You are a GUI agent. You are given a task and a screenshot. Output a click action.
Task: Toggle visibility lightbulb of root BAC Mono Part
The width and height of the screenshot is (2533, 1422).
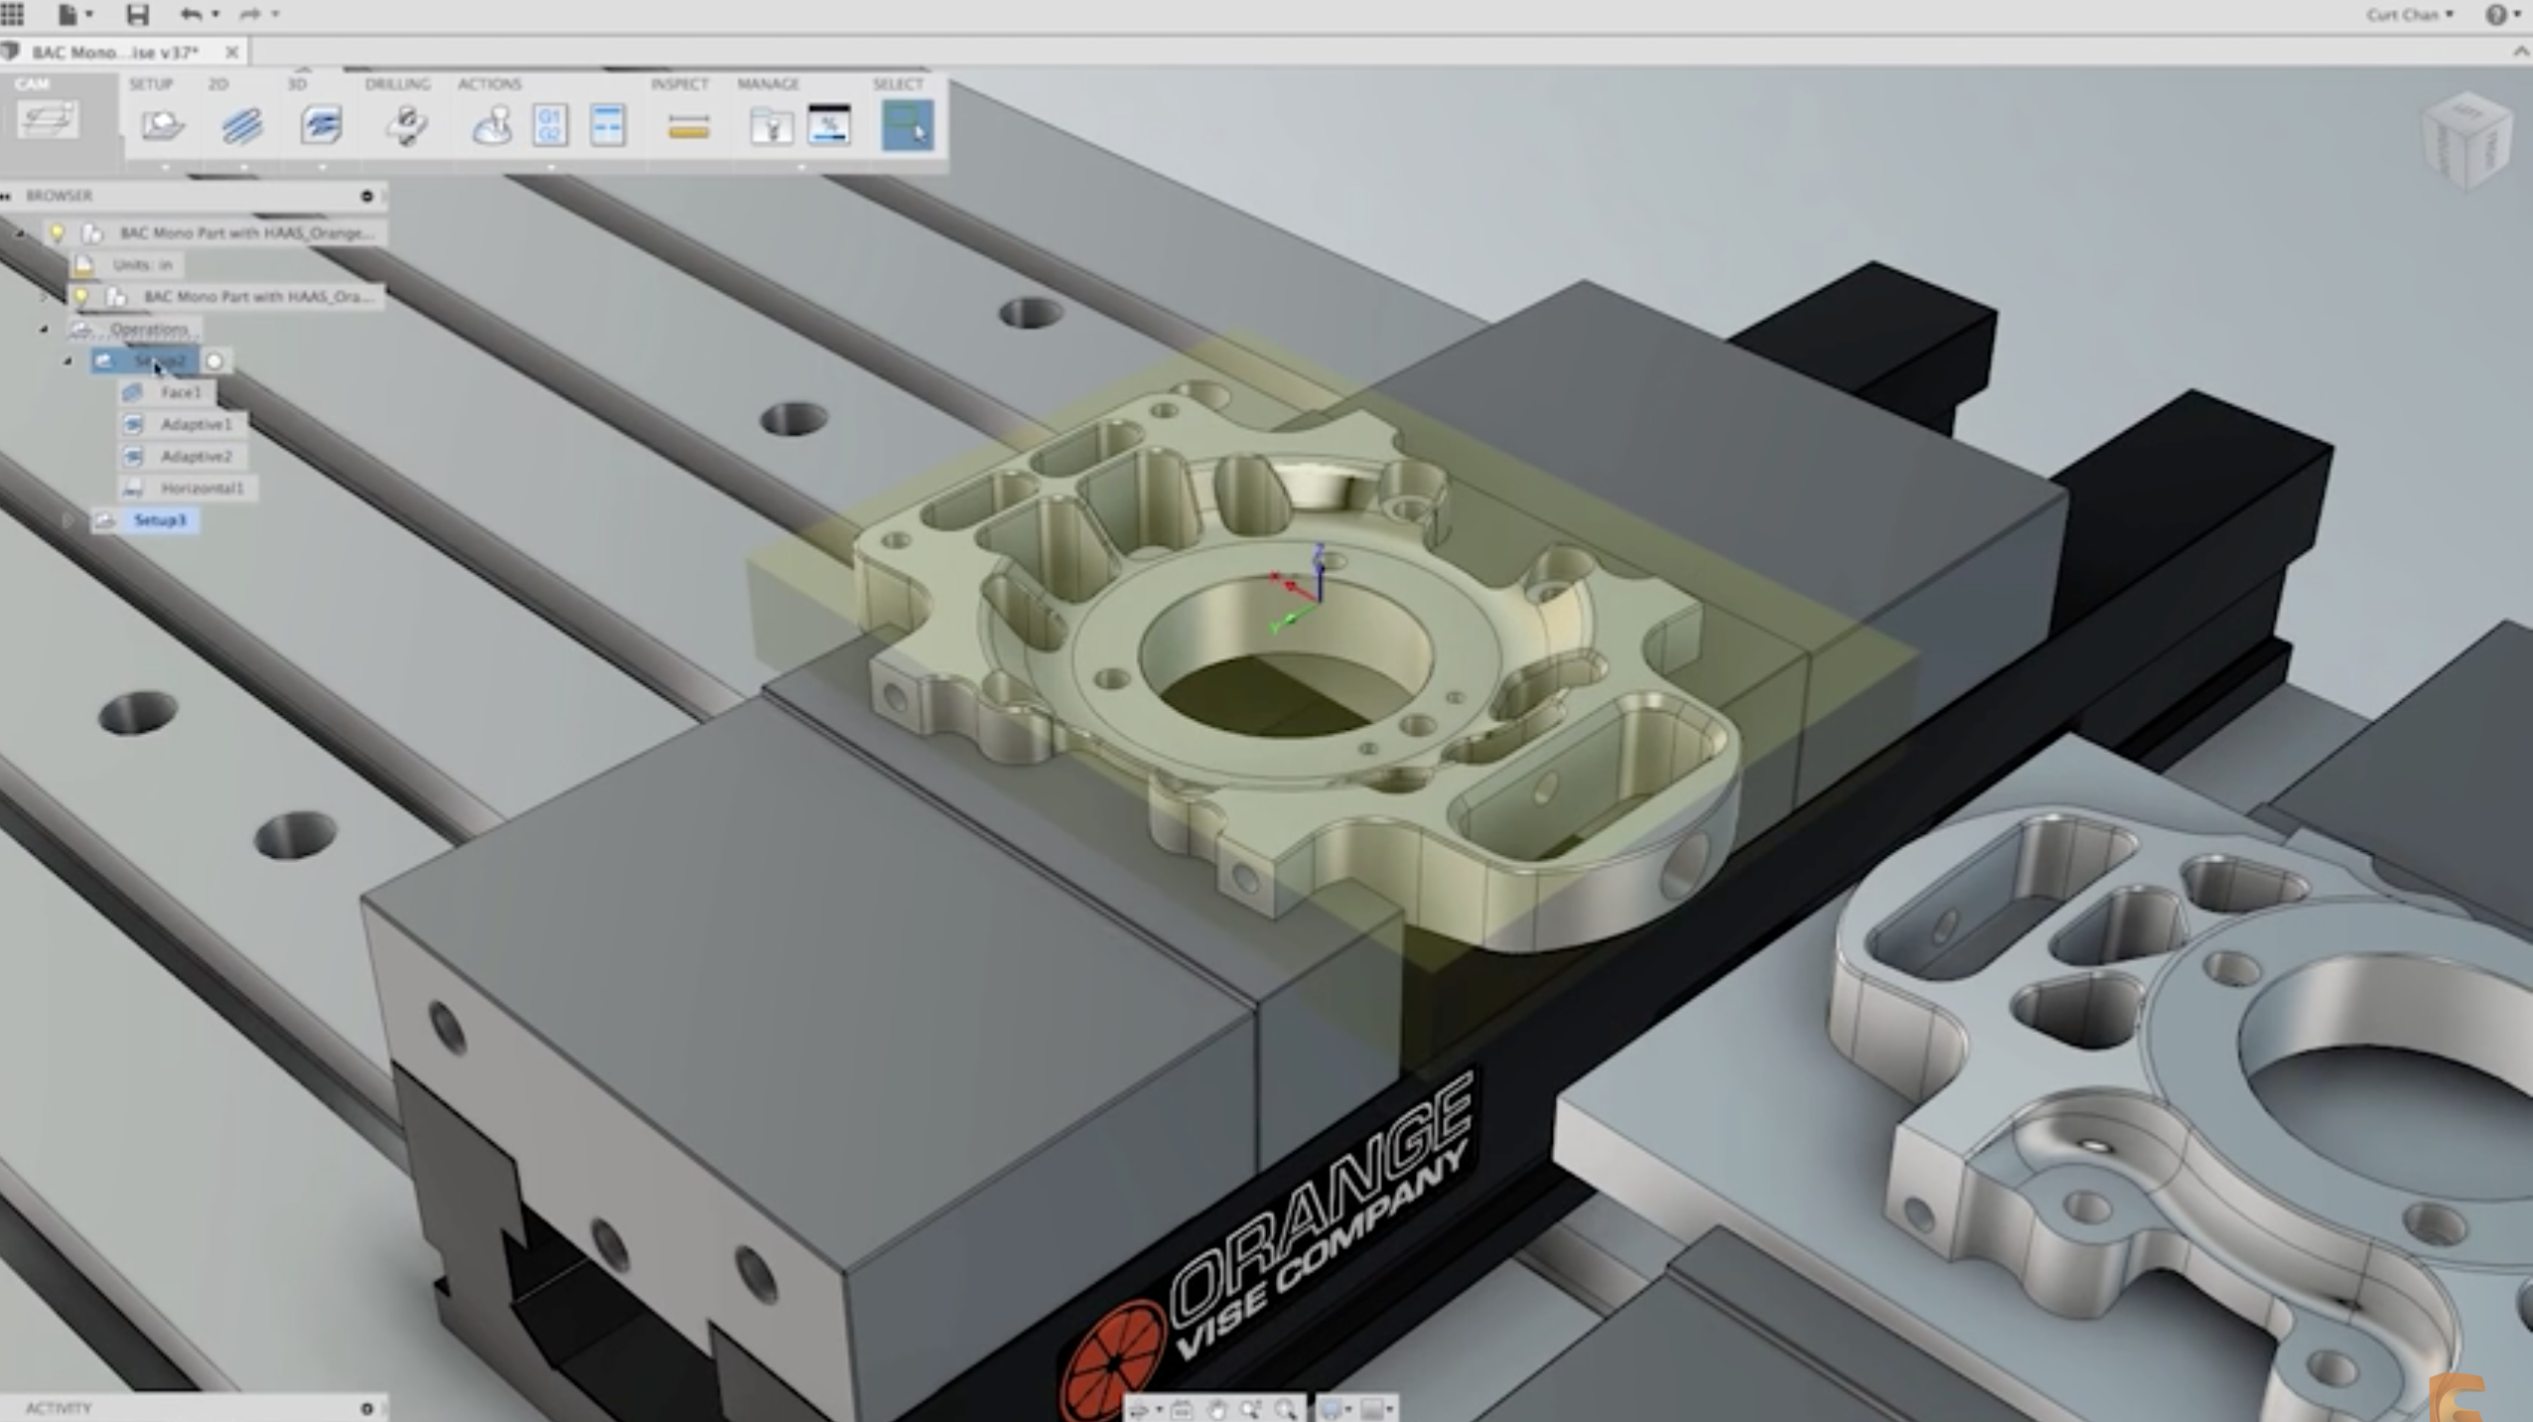point(58,232)
